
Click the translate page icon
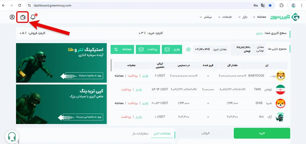coord(263,5)
